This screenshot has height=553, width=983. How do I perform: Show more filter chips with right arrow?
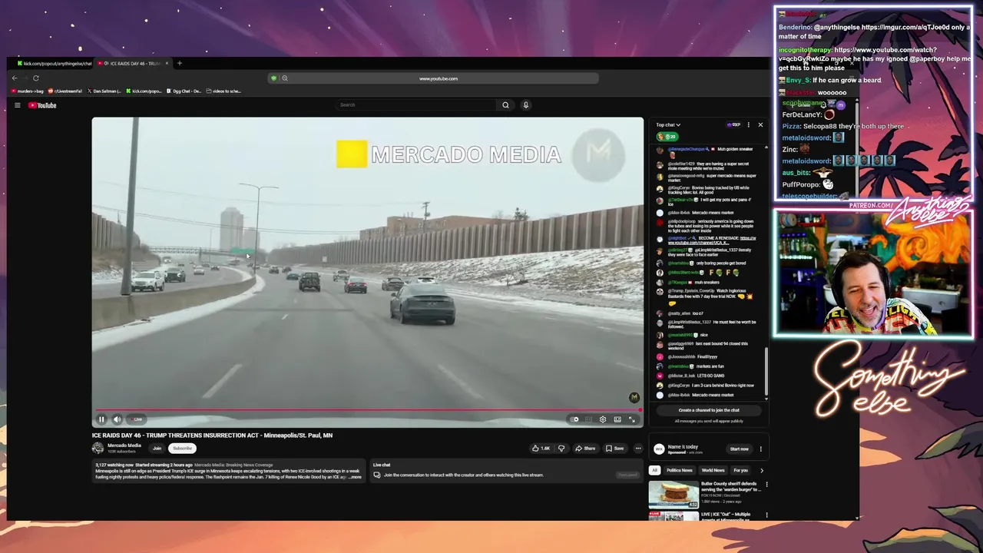click(762, 470)
